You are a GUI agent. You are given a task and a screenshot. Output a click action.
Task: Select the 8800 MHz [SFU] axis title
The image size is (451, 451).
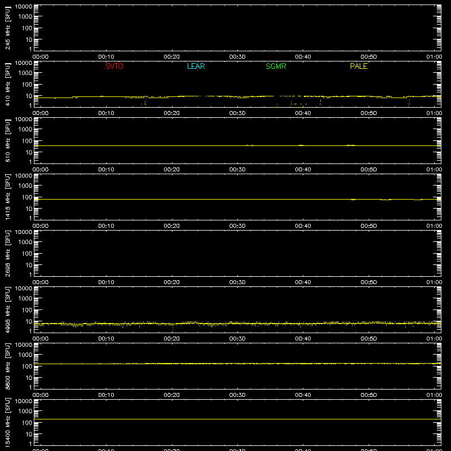[7, 366]
